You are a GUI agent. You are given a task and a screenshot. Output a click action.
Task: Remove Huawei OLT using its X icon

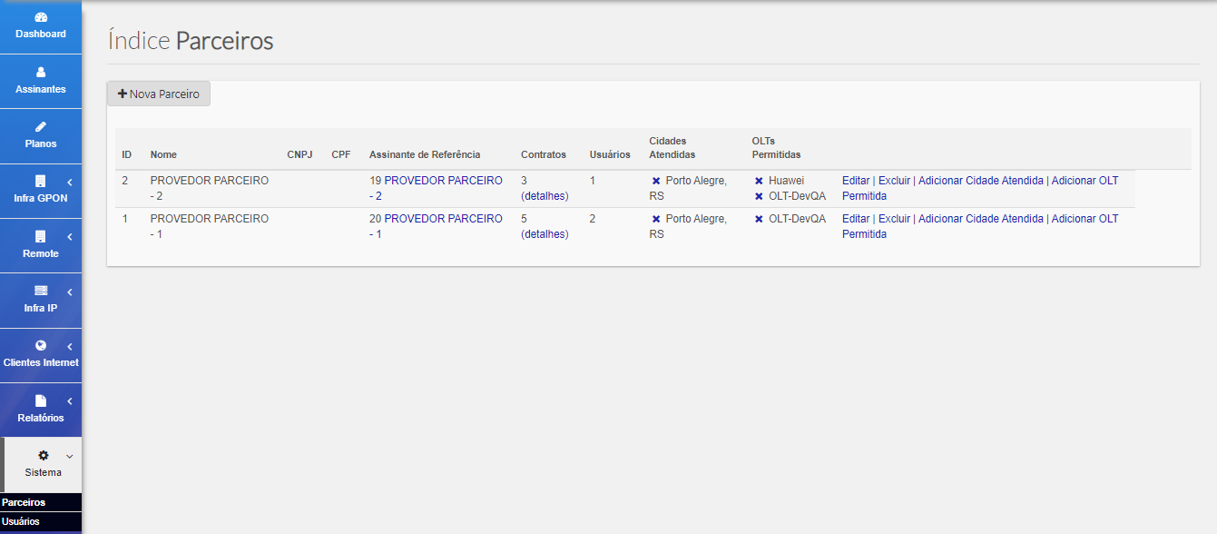coord(759,181)
